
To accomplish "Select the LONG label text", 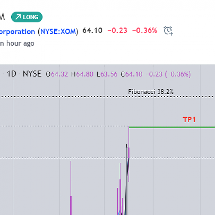I will click(31, 17).
